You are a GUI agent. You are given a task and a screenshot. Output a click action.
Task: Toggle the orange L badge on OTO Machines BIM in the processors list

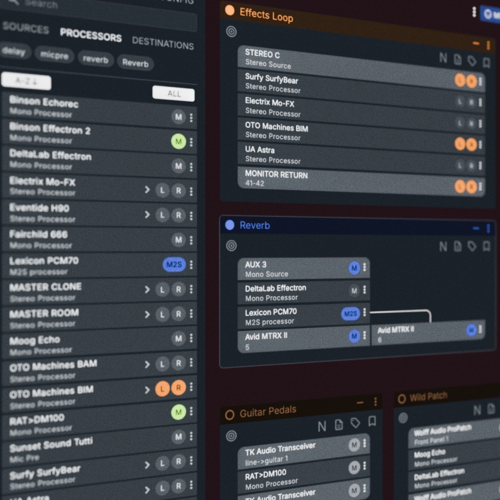(x=162, y=389)
